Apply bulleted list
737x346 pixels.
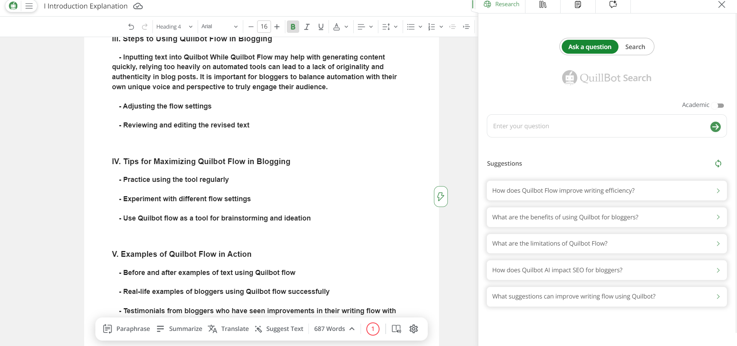[x=411, y=27]
